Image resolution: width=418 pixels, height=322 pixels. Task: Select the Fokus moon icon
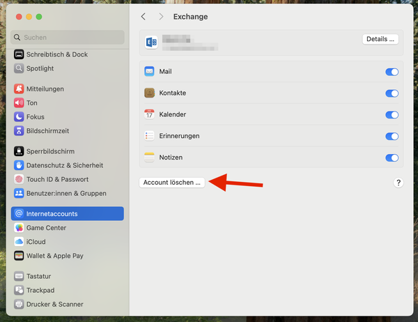tap(19, 117)
